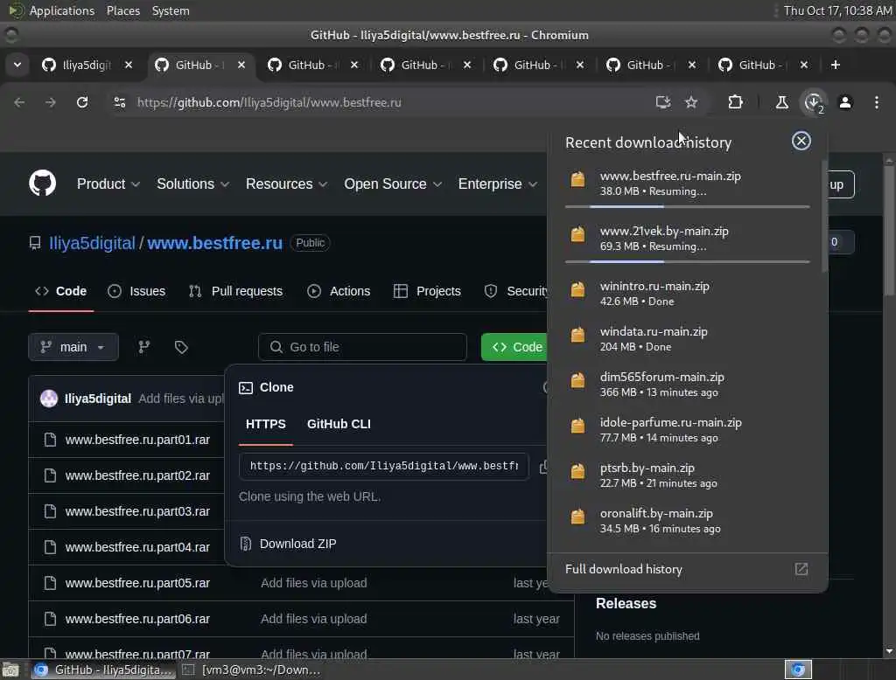Image resolution: width=896 pixels, height=680 pixels.
Task: Close the Recent download history panel
Action: [x=801, y=141]
